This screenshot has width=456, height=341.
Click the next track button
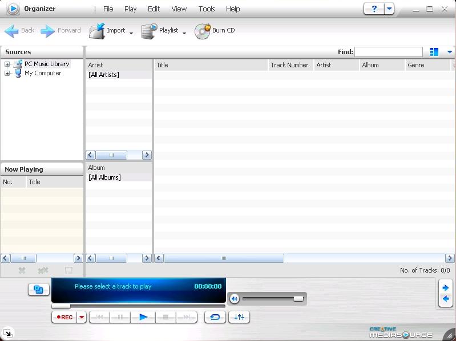187,317
